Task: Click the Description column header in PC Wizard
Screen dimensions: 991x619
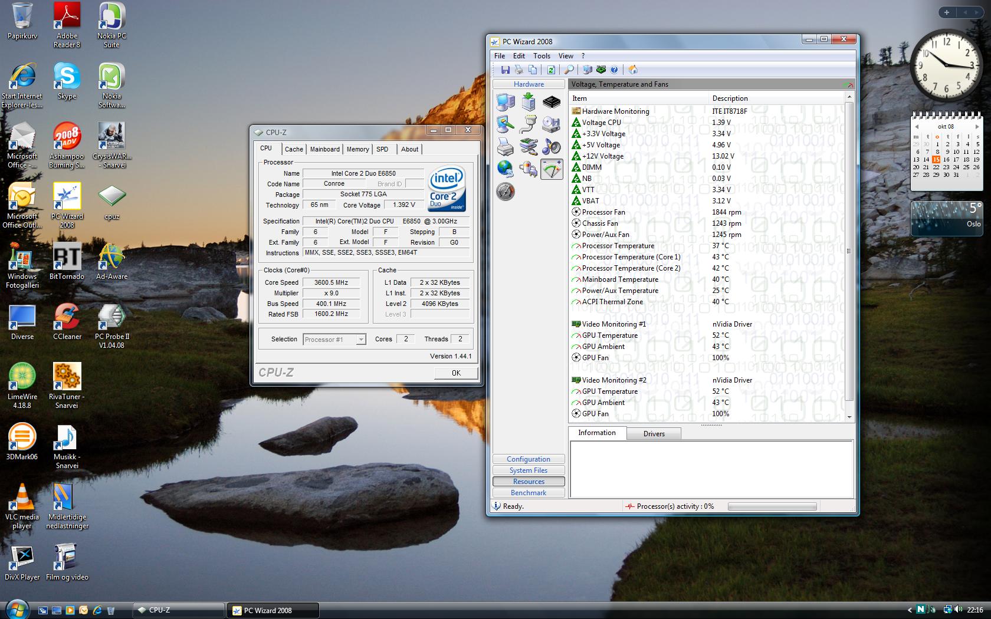Action: 777,98
